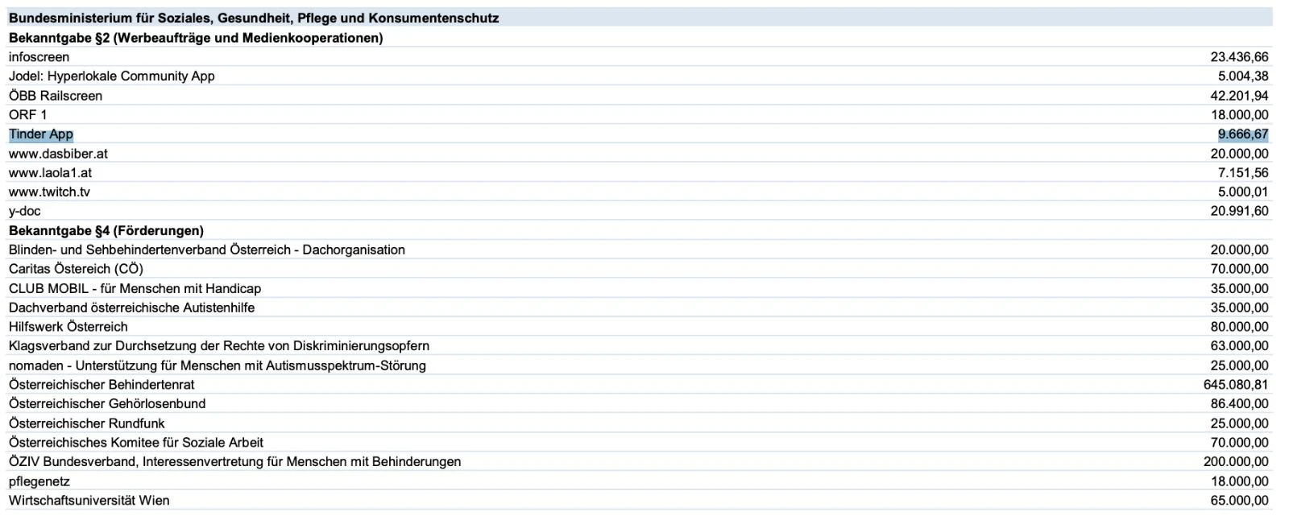Click the www.dasbiber.at entry
1289x524 pixels.
tap(58, 154)
